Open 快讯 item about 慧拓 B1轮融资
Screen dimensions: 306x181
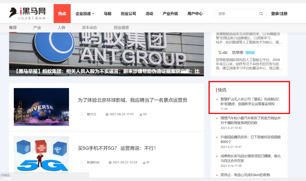[250, 101]
